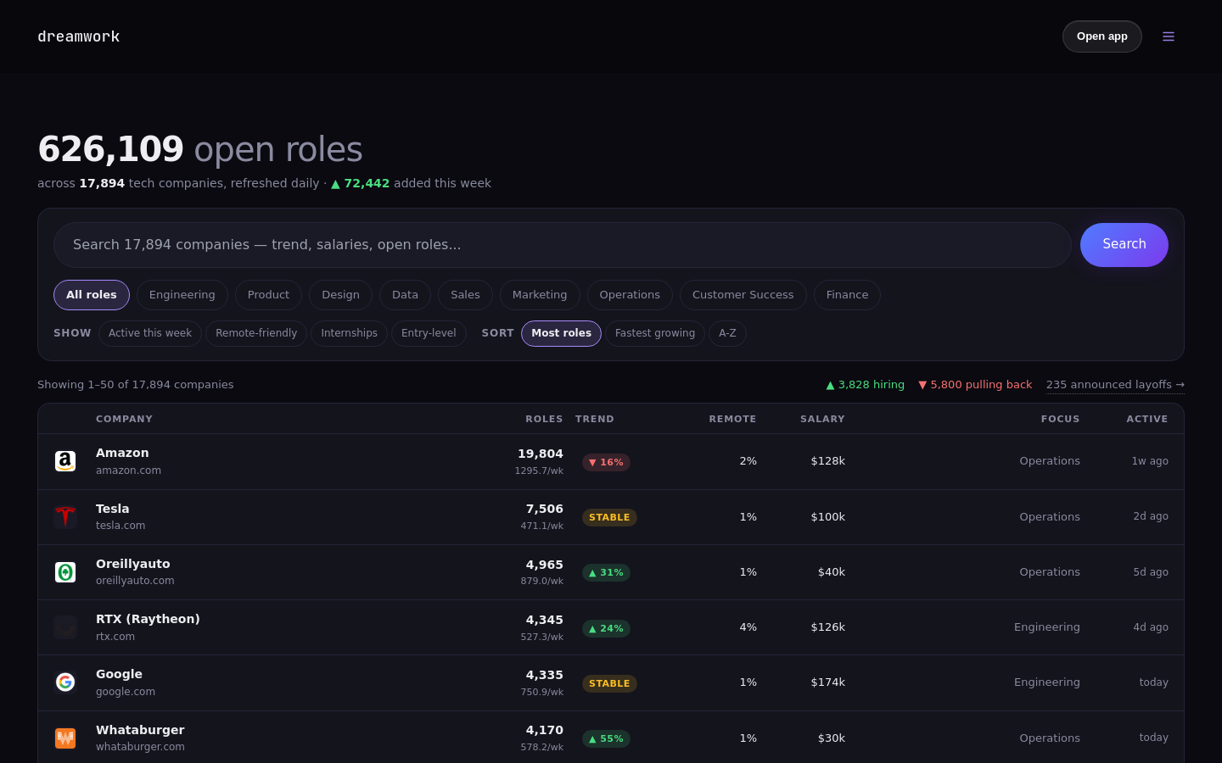
Task: Click the rtx.com domain text
Action: pos(115,637)
